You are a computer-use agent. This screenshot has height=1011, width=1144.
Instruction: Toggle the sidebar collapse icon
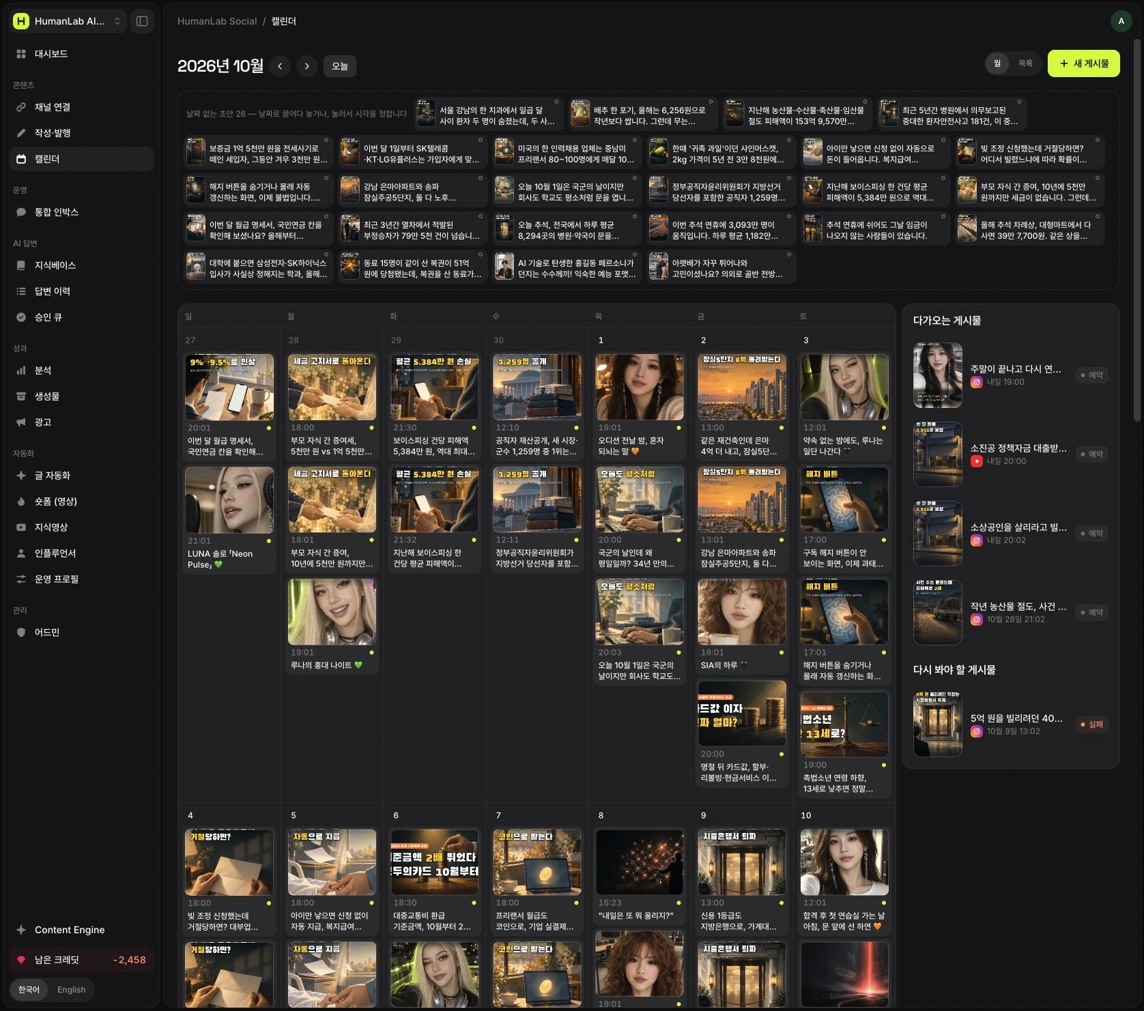[142, 21]
